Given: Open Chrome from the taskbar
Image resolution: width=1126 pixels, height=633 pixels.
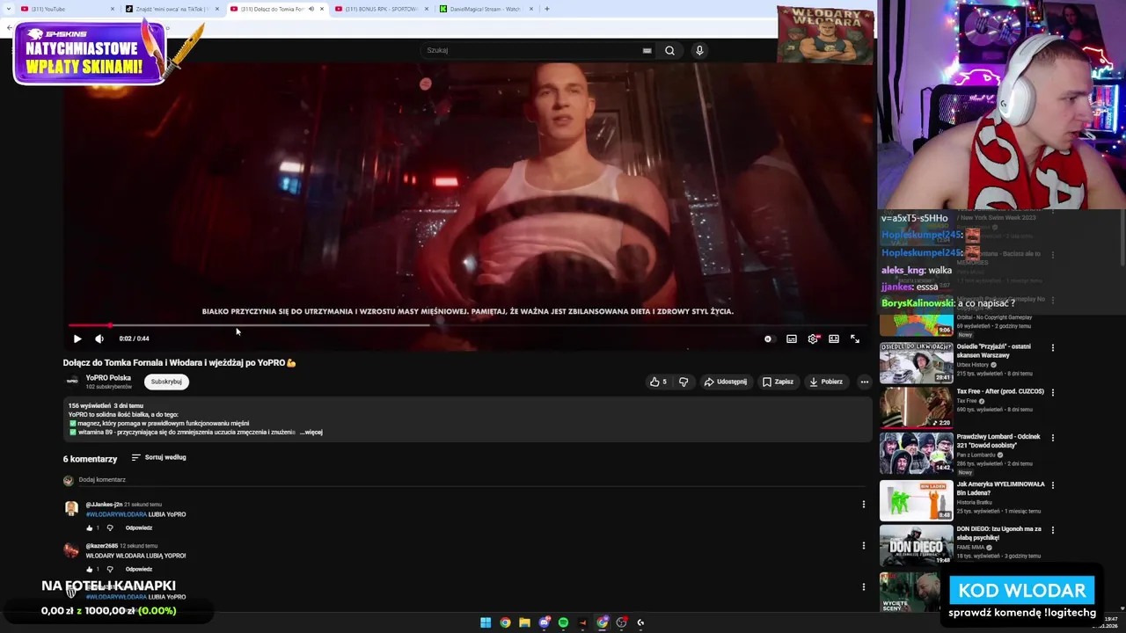Looking at the screenshot, I should coord(505,622).
